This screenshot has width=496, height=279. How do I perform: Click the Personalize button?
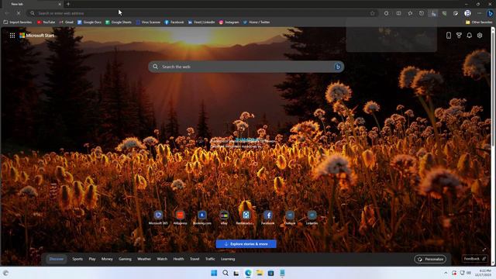[430, 260]
